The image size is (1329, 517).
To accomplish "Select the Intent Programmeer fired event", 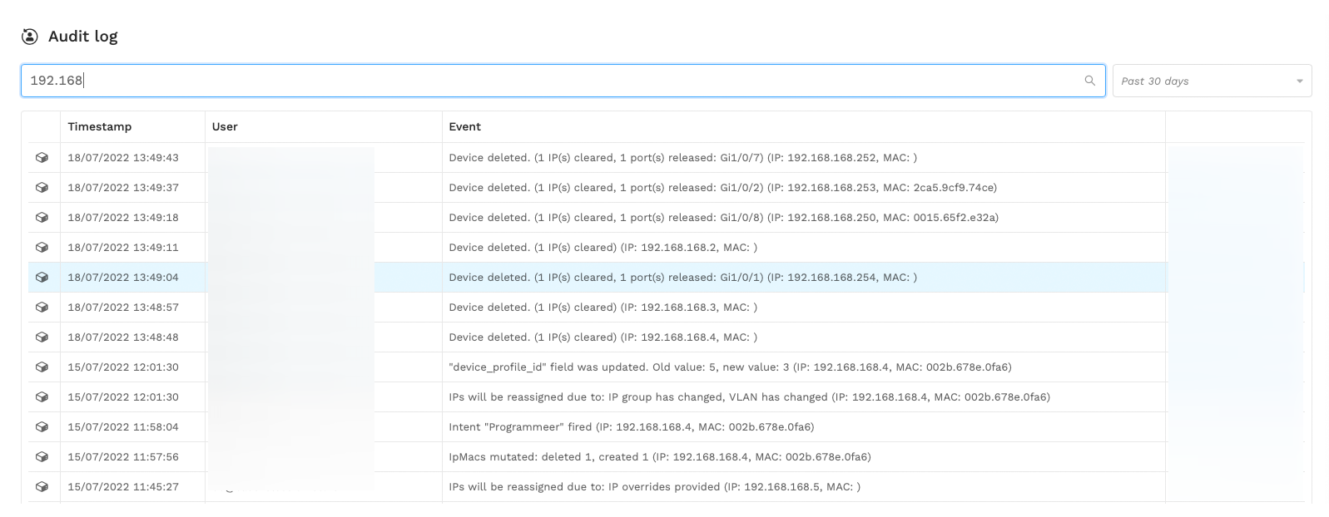I will tap(632, 427).
